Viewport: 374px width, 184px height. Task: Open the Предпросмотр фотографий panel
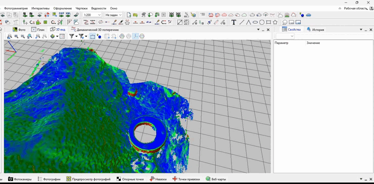[x=88, y=179]
